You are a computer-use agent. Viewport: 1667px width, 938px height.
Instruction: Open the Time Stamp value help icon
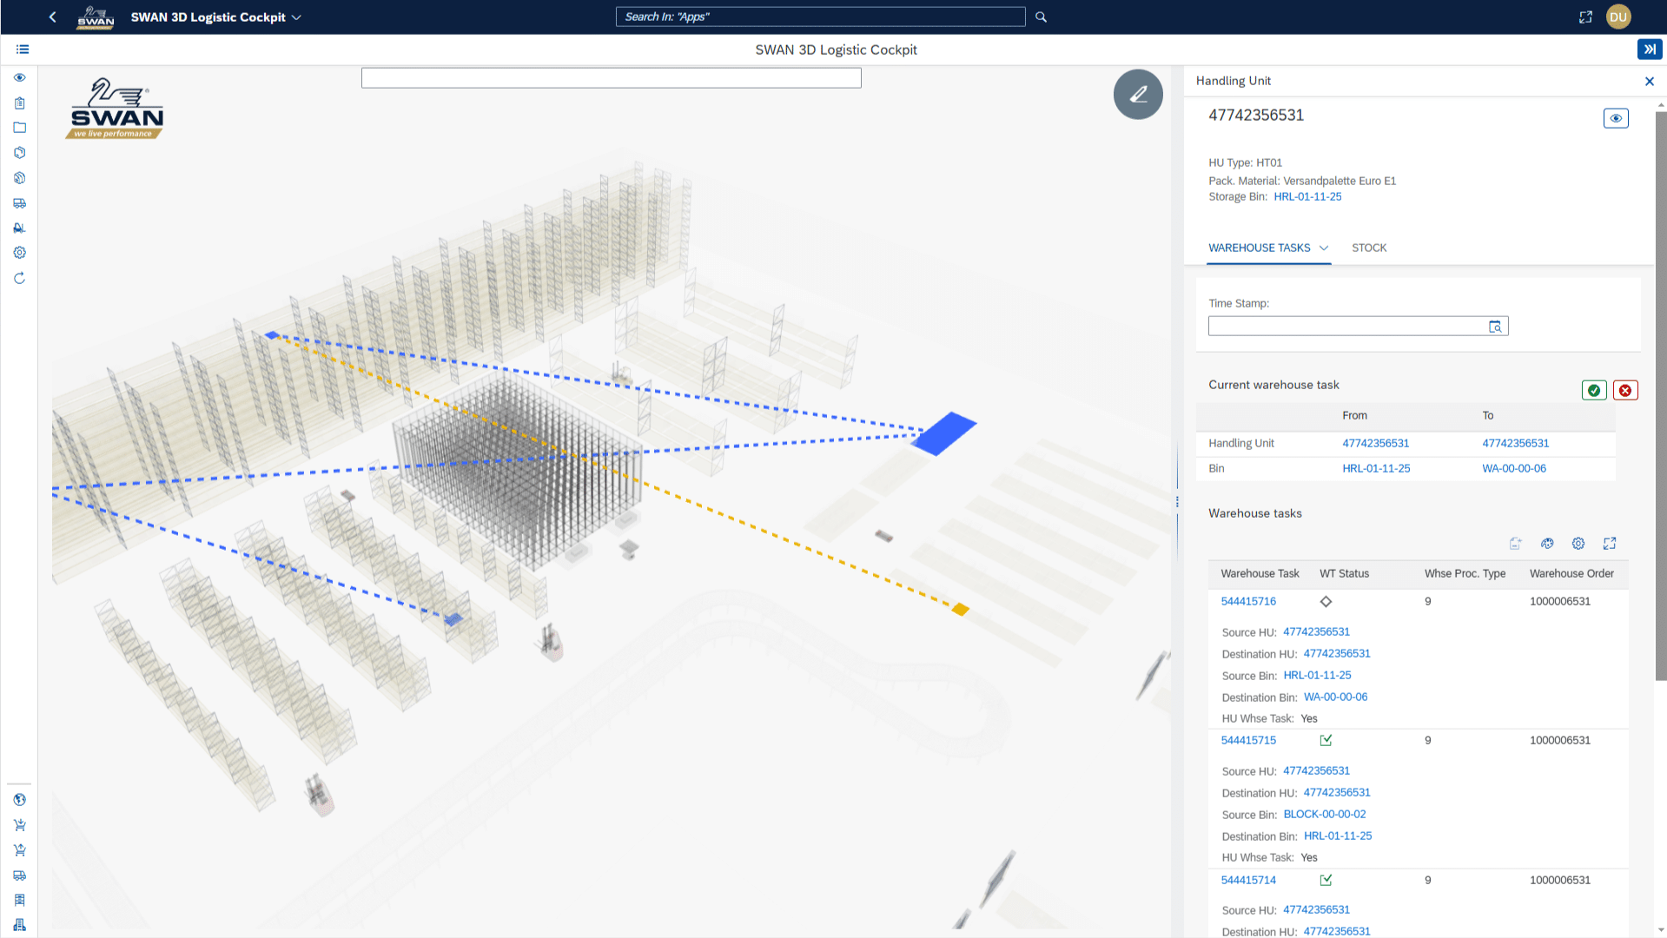click(1495, 327)
